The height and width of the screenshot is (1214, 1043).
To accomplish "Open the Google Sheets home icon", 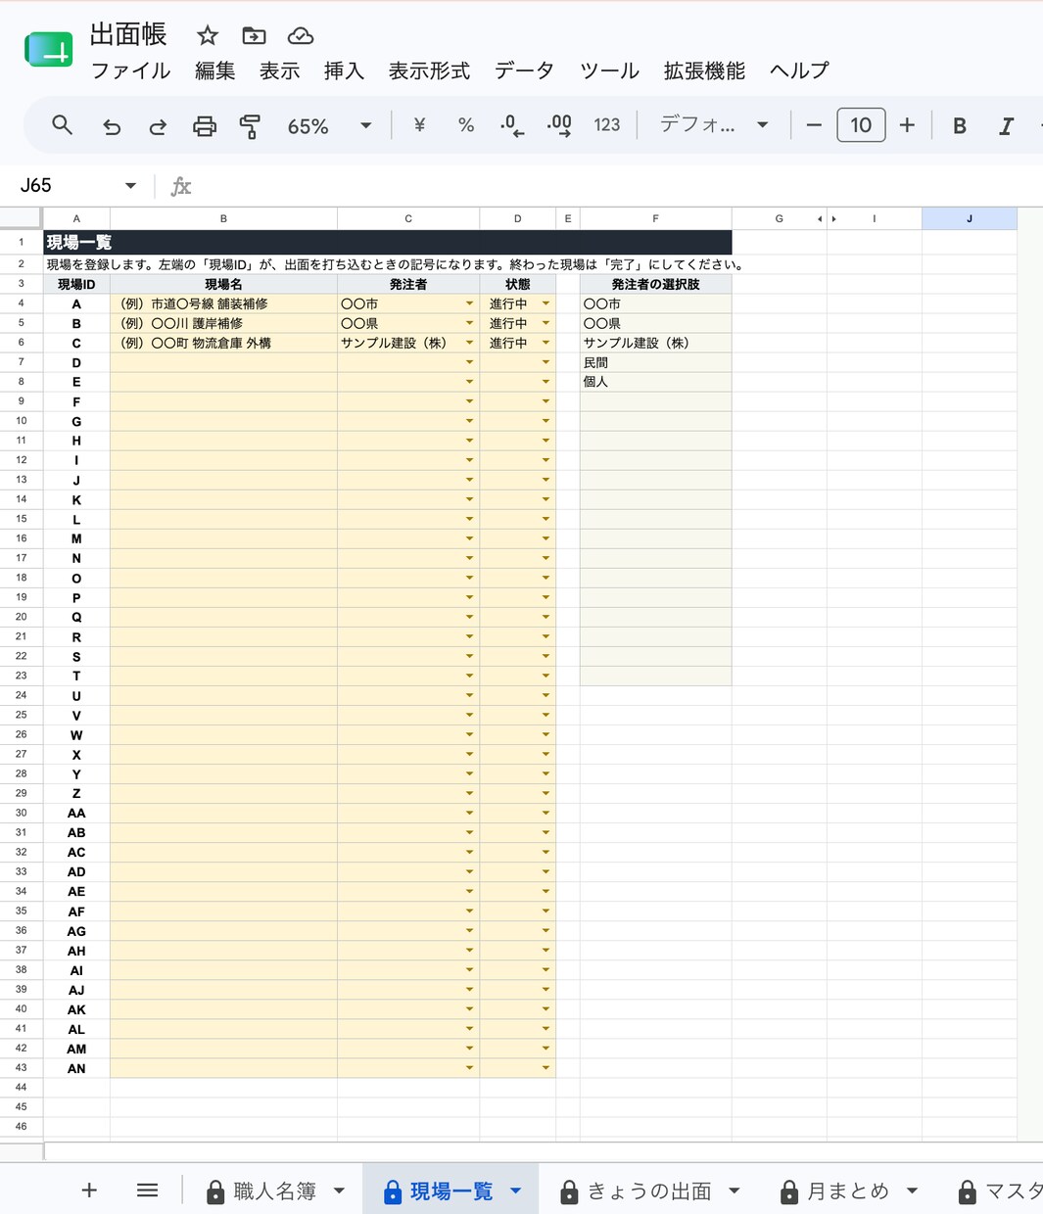I will [48, 50].
